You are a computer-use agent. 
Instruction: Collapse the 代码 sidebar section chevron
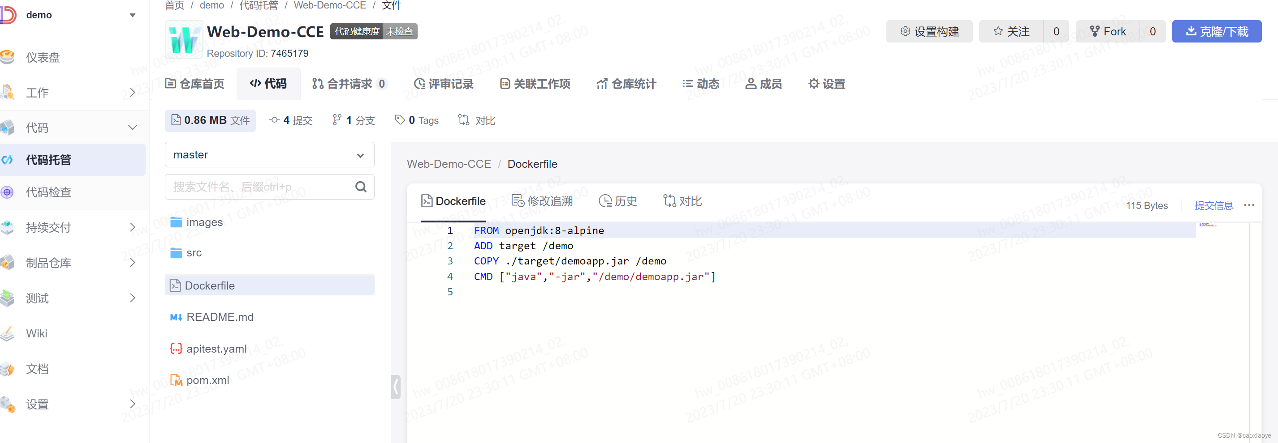(133, 128)
